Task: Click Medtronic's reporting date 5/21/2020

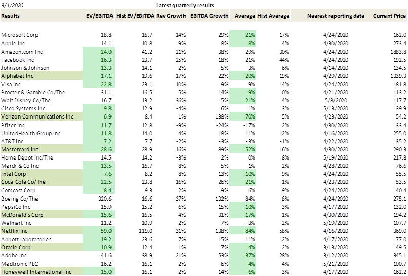Action: (336, 264)
